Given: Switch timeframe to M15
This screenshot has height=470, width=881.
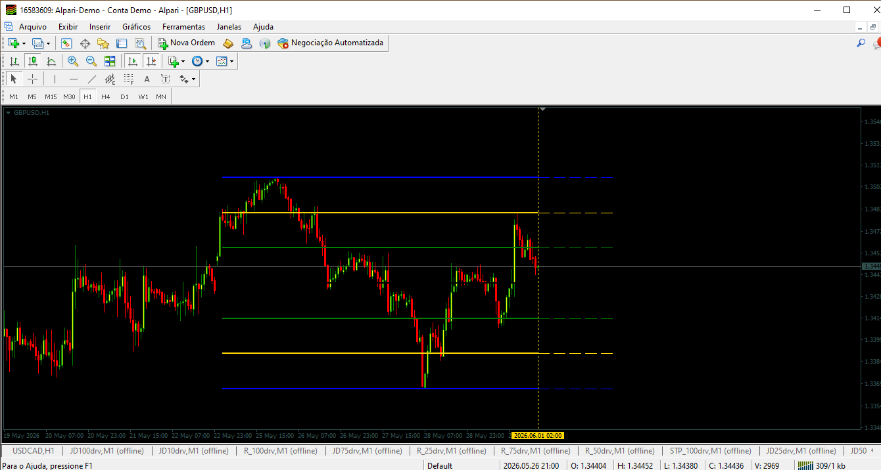Looking at the screenshot, I should [x=51, y=96].
